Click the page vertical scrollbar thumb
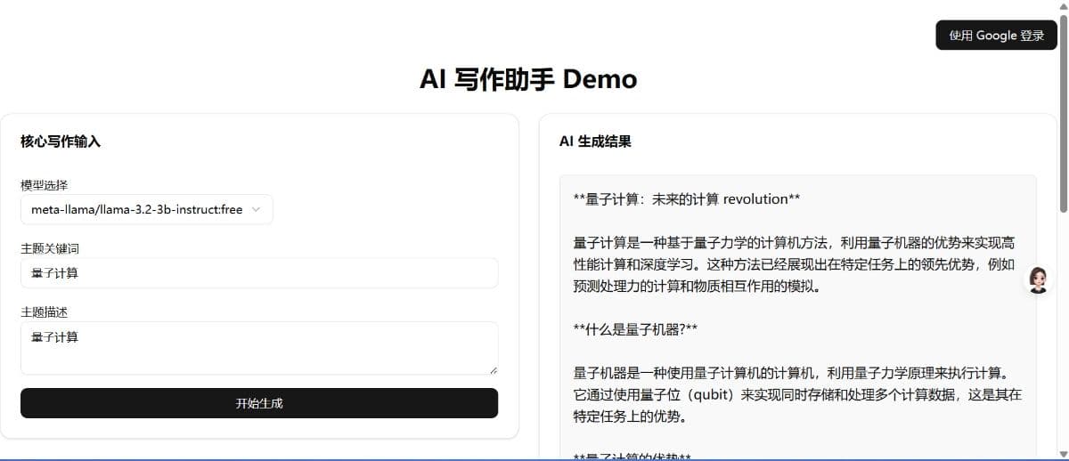This screenshot has width=1069, height=461. pyautogui.click(x=1063, y=107)
